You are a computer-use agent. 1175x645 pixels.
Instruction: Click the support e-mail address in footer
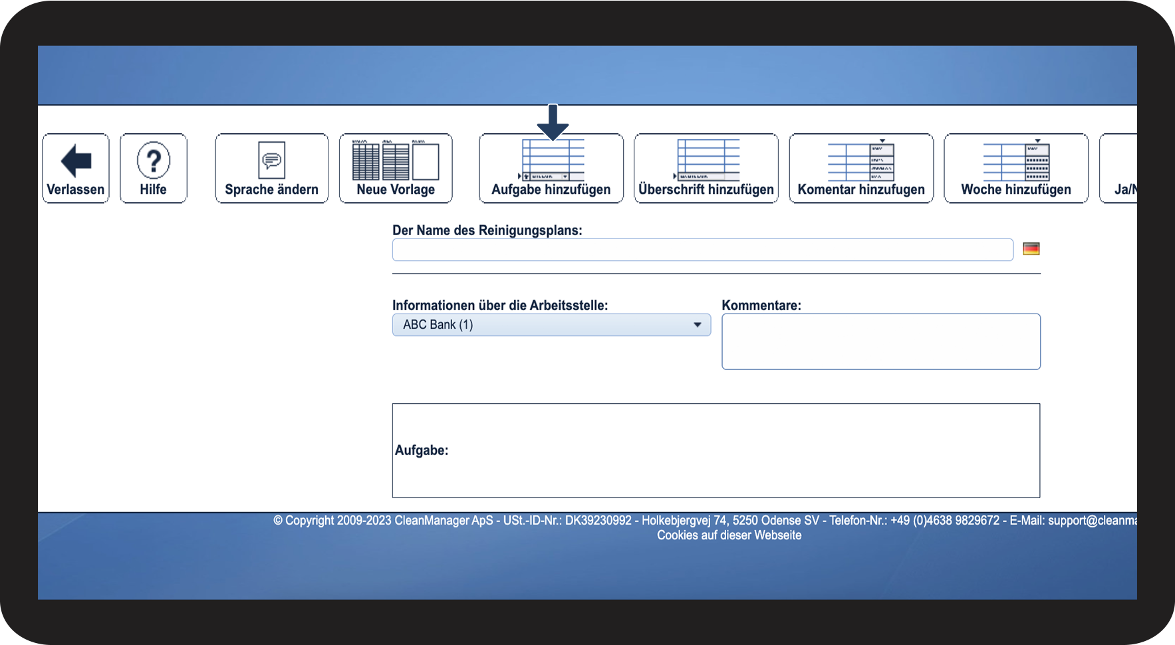1092,521
